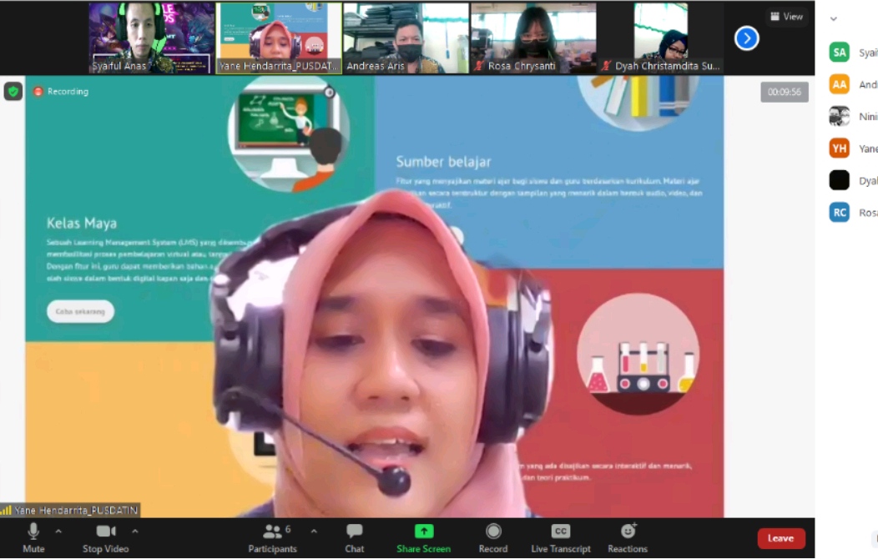Screen dimensions: 878x559
Task: Click the green Share Screen button
Action: [x=423, y=538]
